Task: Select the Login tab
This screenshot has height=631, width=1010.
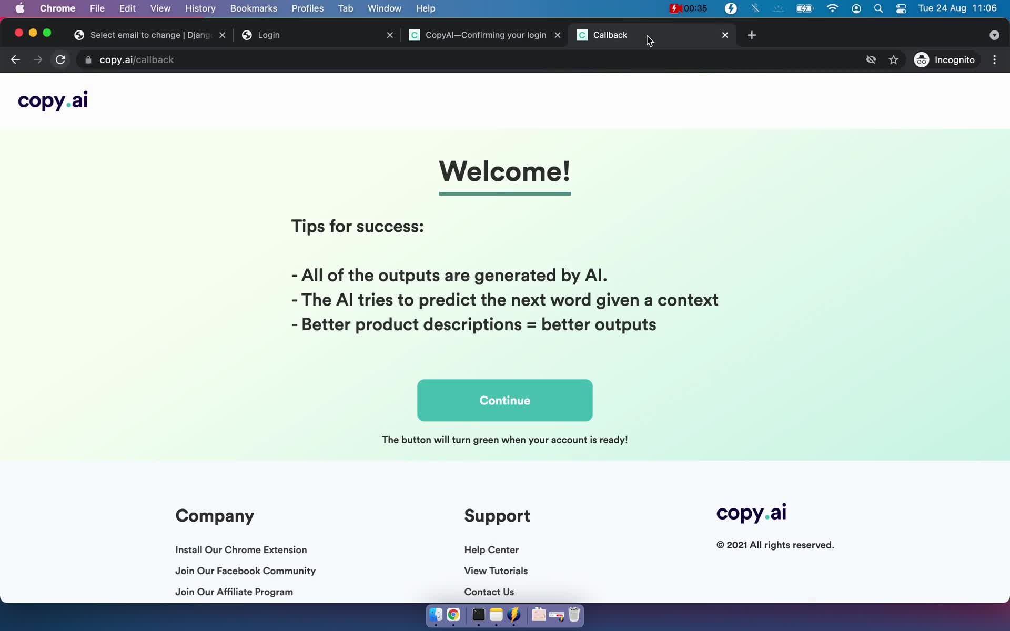Action: [x=269, y=34]
